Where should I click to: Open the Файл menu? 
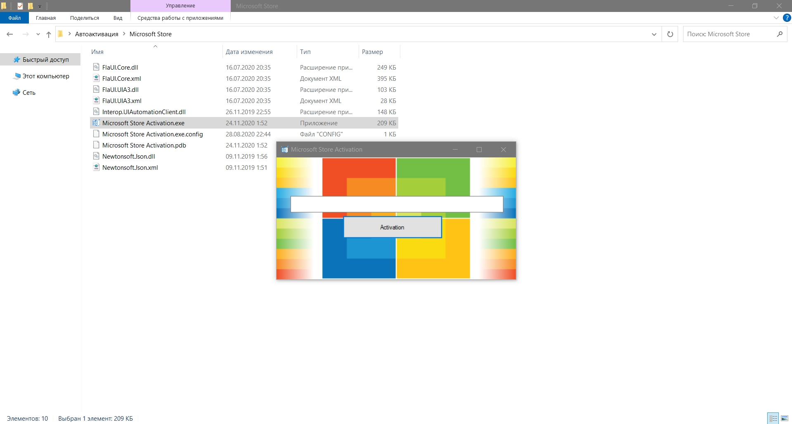[x=14, y=18]
